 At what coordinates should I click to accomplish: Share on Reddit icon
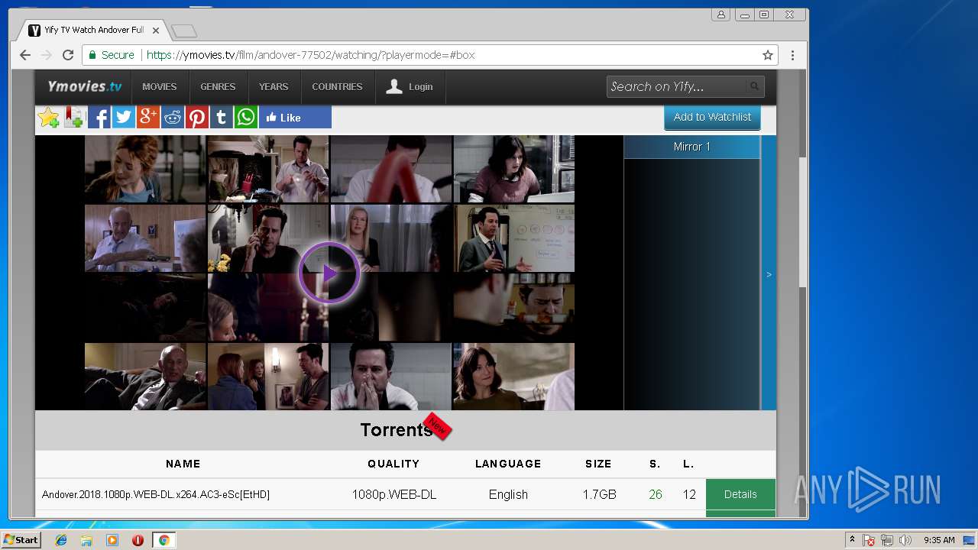(173, 117)
